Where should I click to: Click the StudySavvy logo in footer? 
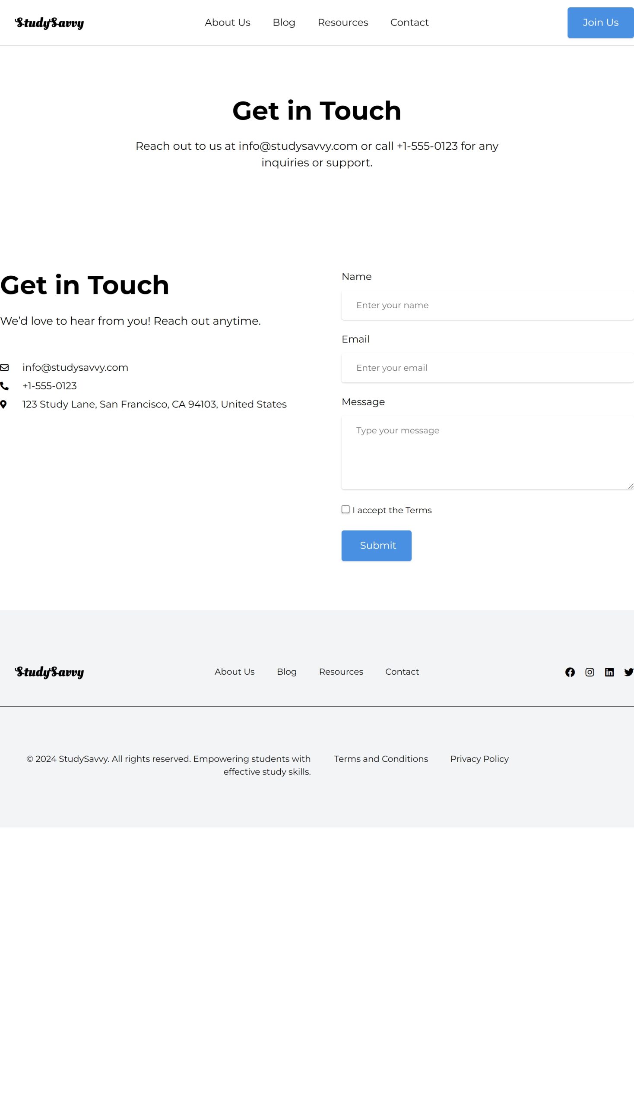tap(49, 672)
